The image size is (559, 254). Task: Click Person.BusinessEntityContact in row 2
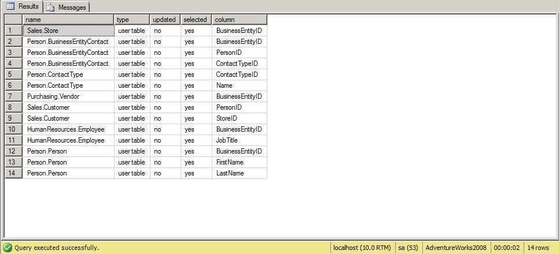coord(68,42)
